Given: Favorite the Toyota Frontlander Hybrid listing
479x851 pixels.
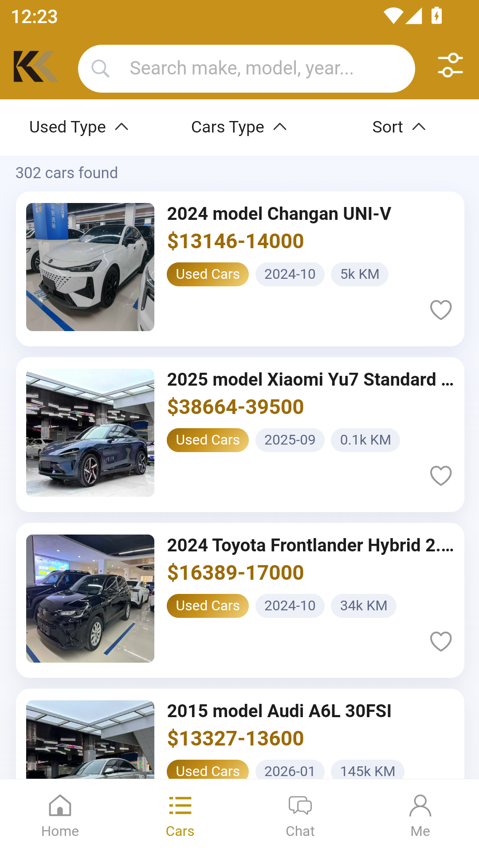Looking at the screenshot, I should [441, 641].
